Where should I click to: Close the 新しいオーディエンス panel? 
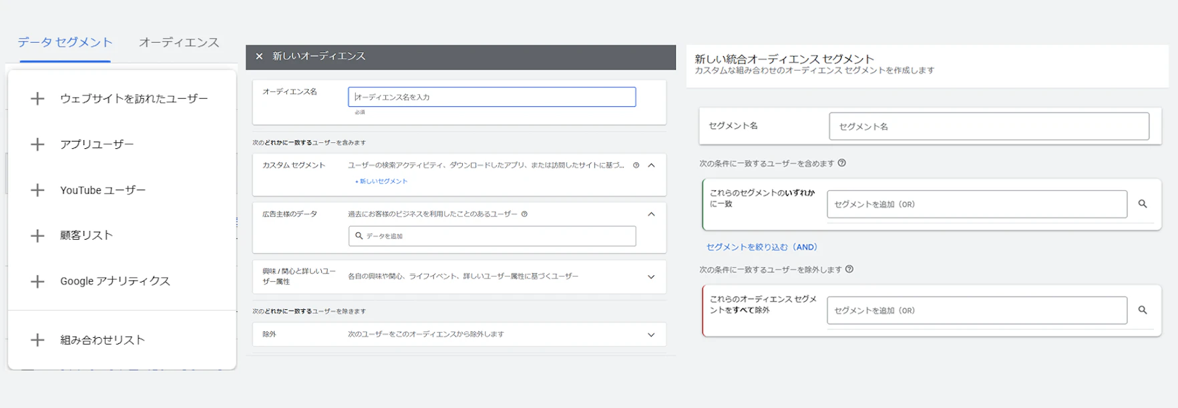pyautogui.click(x=259, y=56)
